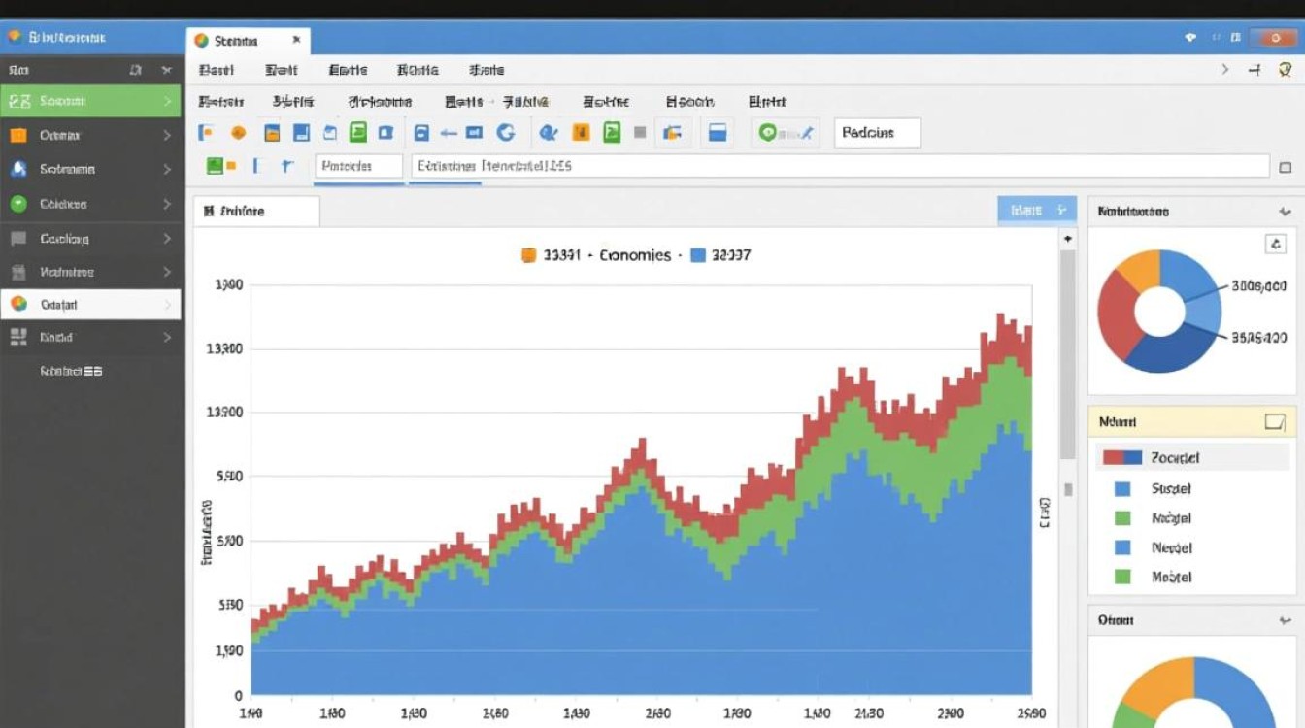Screen dimensions: 1305x728
Task: Click the blue button above chart's right edge
Action: 1037,211
